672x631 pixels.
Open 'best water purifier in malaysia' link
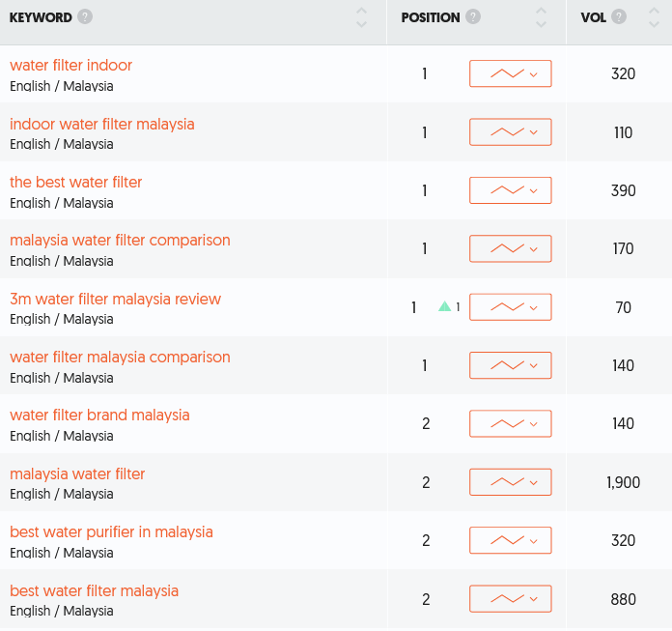pyautogui.click(x=111, y=532)
